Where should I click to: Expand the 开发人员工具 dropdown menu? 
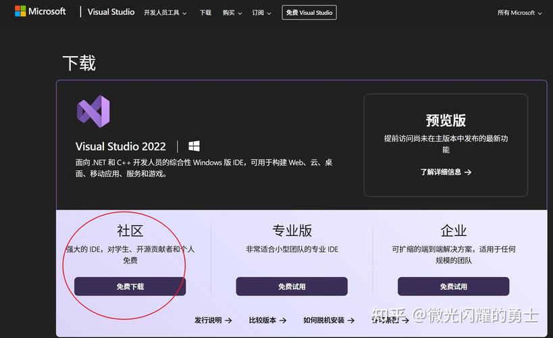[x=165, y=13]
